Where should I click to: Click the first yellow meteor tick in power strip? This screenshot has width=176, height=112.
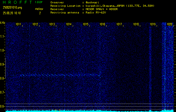coord(56,111)
